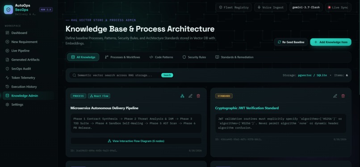This screenshot has width=360, height=167.
Task: Open Token Telemetry from sidebar
Action: (28, 78)
